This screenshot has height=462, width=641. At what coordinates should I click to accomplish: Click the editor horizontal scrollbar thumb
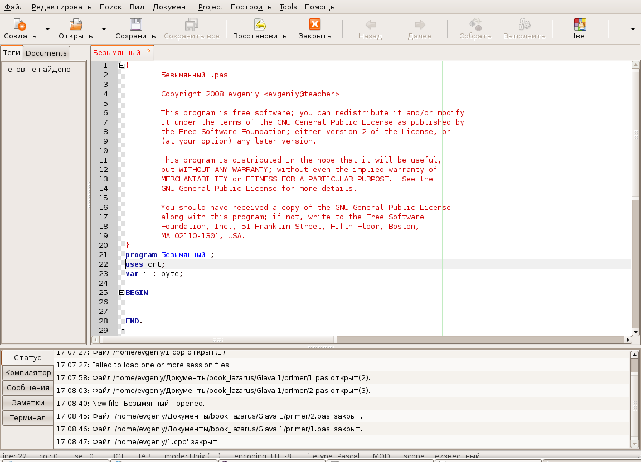(x=218, y=340)
